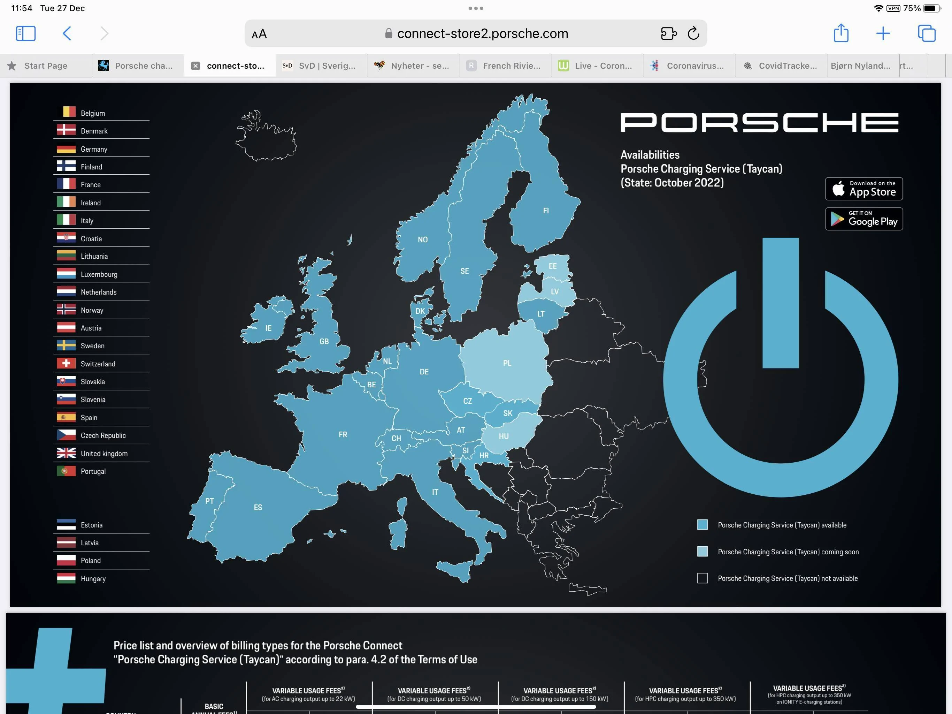Tap the extensions puzzle icon in address bar
Screen dimensions: 952x714
pyautogui.click(x=668, y=33)
